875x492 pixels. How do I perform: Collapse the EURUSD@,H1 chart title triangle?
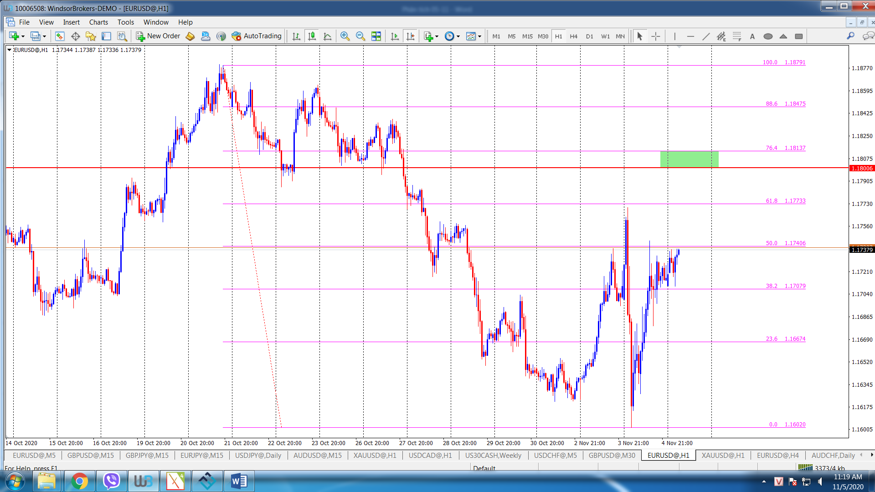pos(9,50)
